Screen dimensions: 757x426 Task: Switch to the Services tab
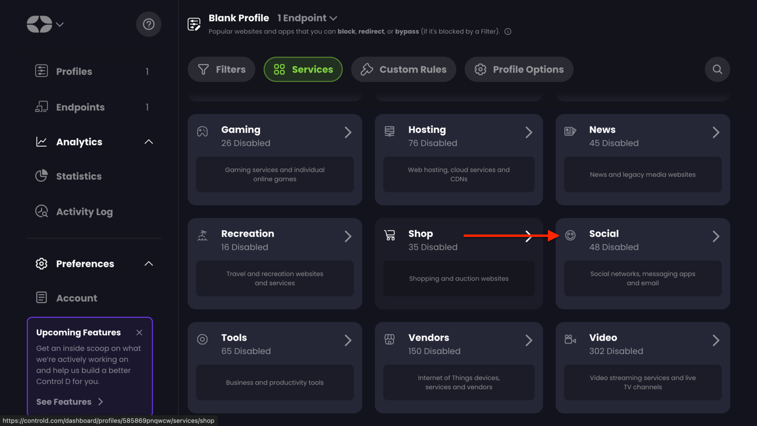tap(303, 70)
